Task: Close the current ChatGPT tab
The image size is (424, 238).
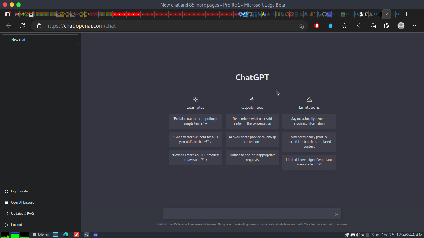Action: click(x=387, y=14)
